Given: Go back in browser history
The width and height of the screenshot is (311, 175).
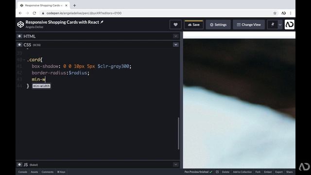Looking at the screenshot, I should (20, 13).
